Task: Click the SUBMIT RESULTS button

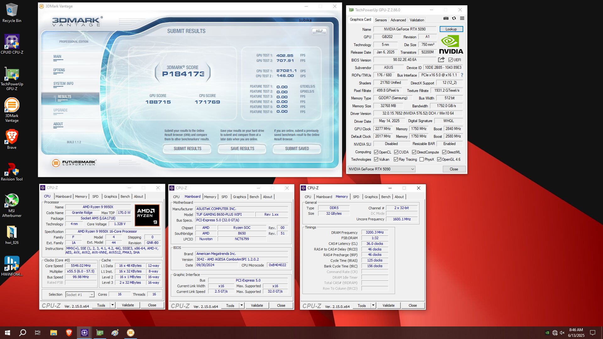Action: [187, 149]
